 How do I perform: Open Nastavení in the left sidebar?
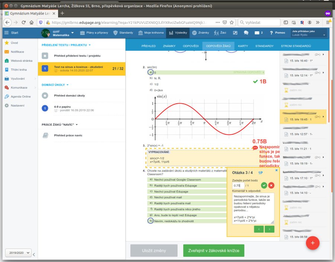click(x=17, y=105)
